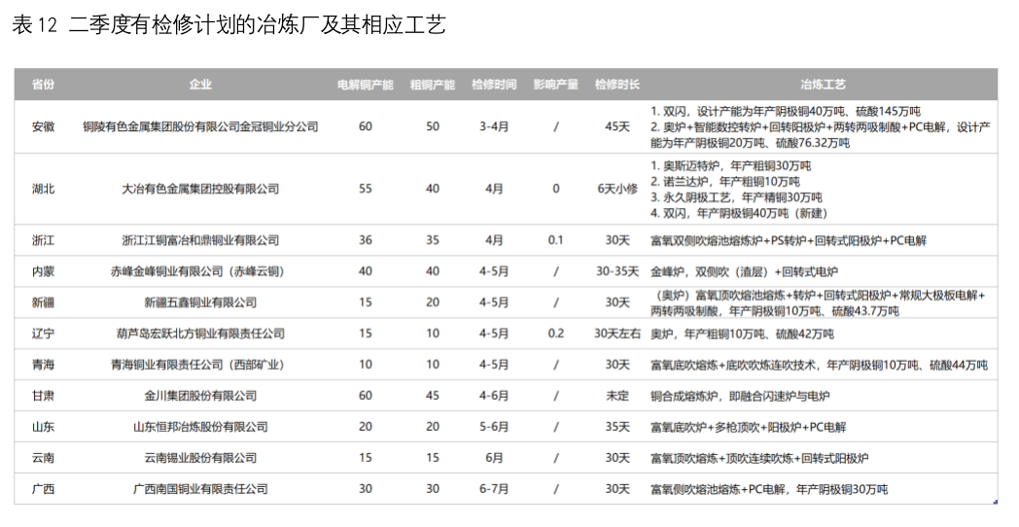
Task: Click the 未定 duration cell
Action: tap(617, 396)
